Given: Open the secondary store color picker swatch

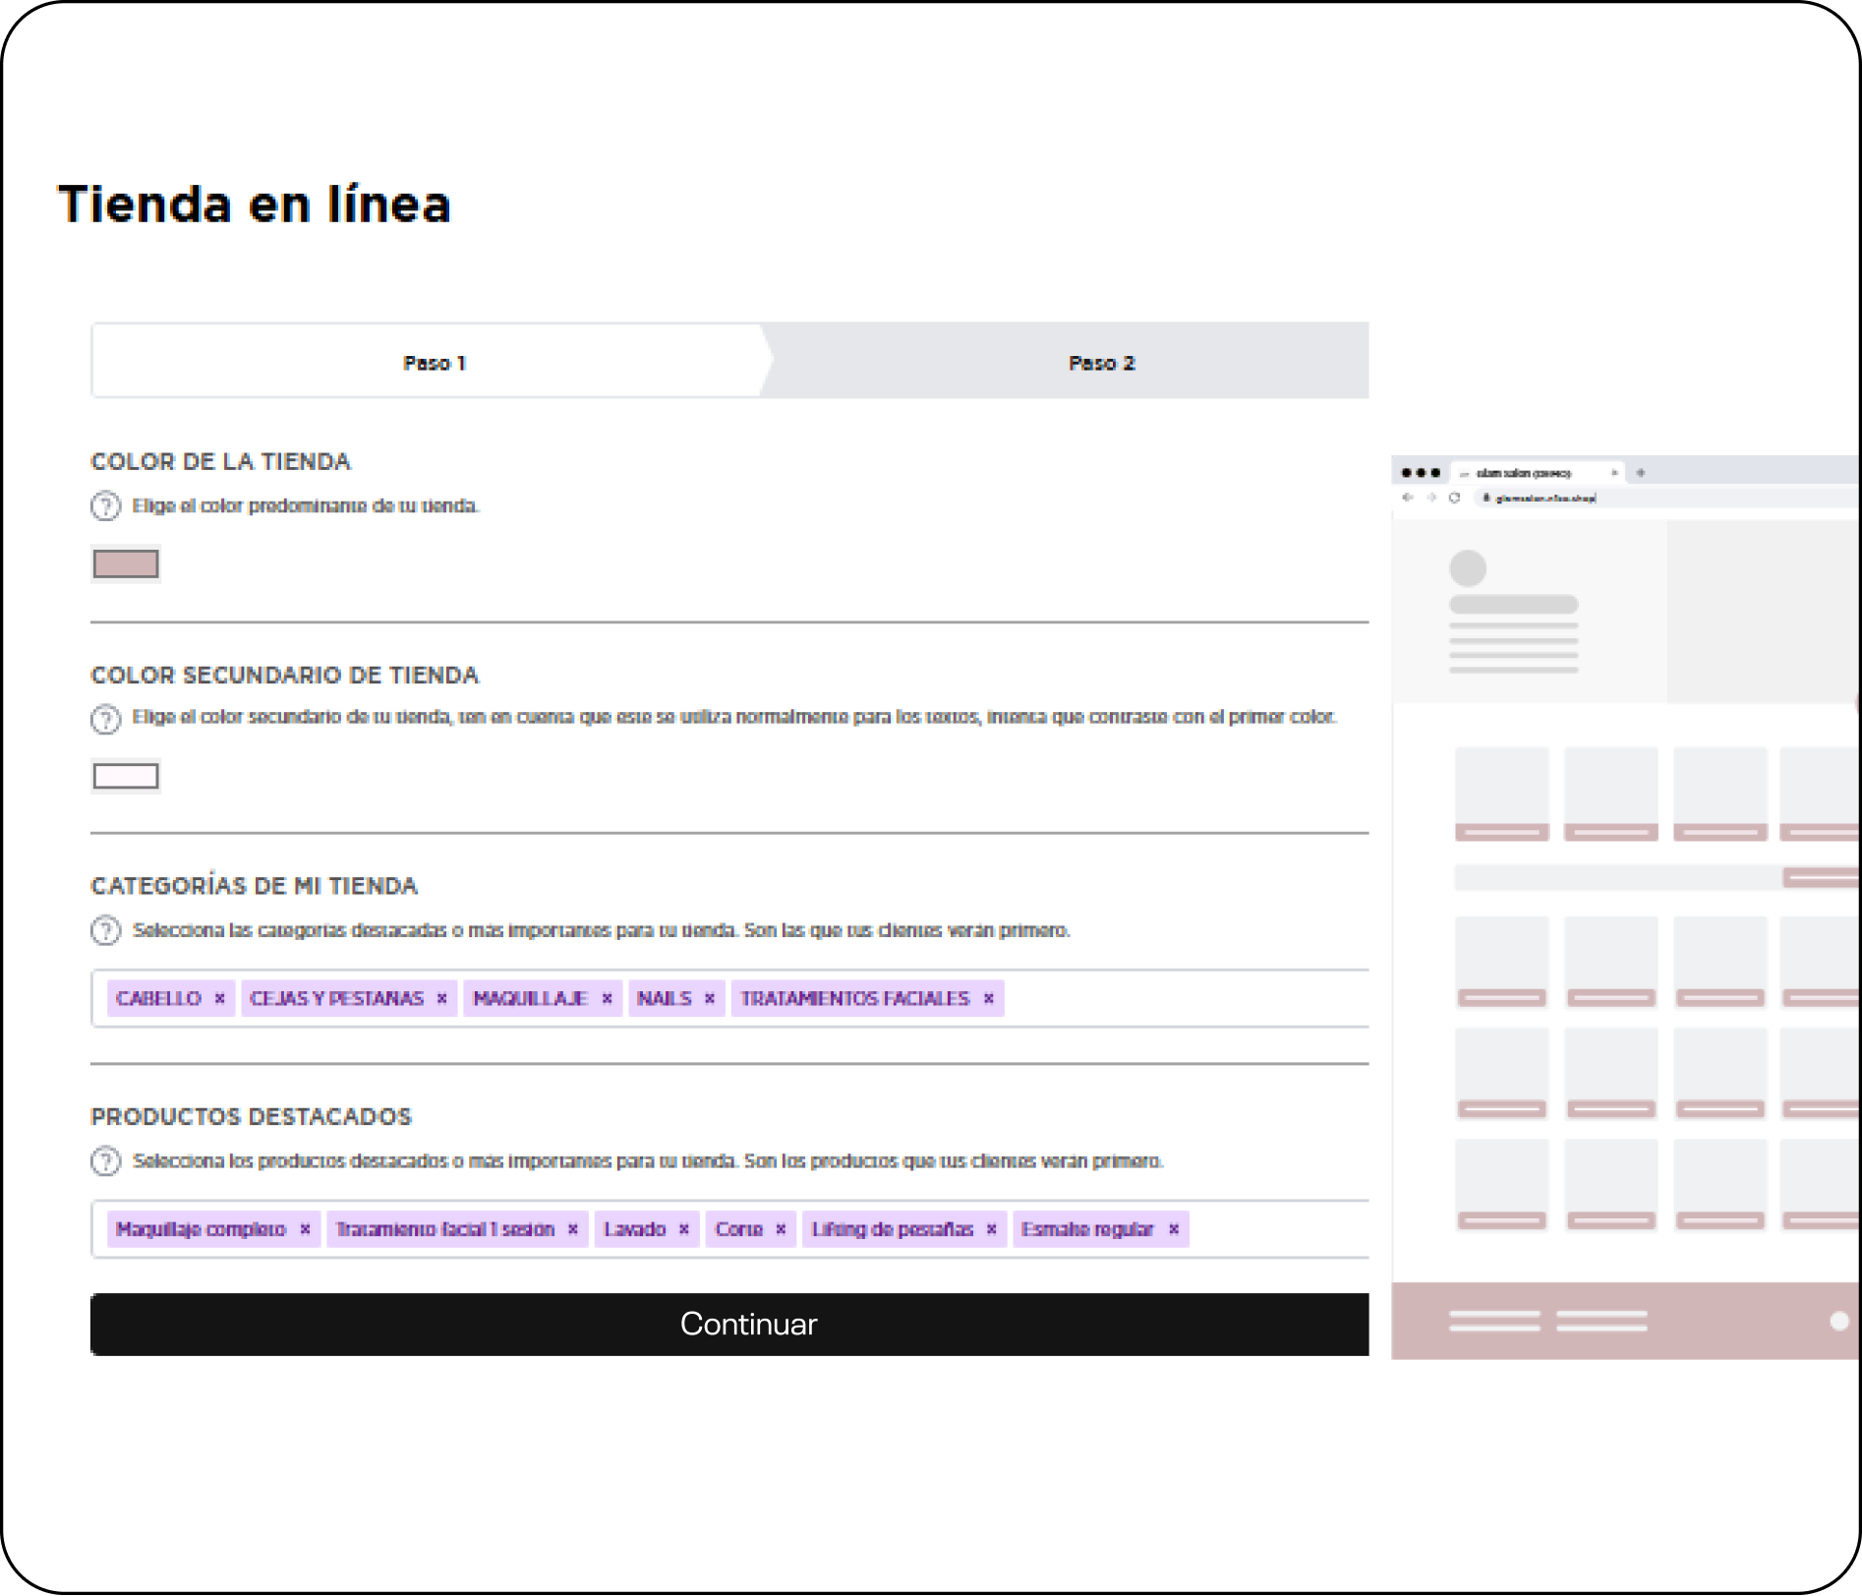Looking at the screenshot, I should [126, 777].
